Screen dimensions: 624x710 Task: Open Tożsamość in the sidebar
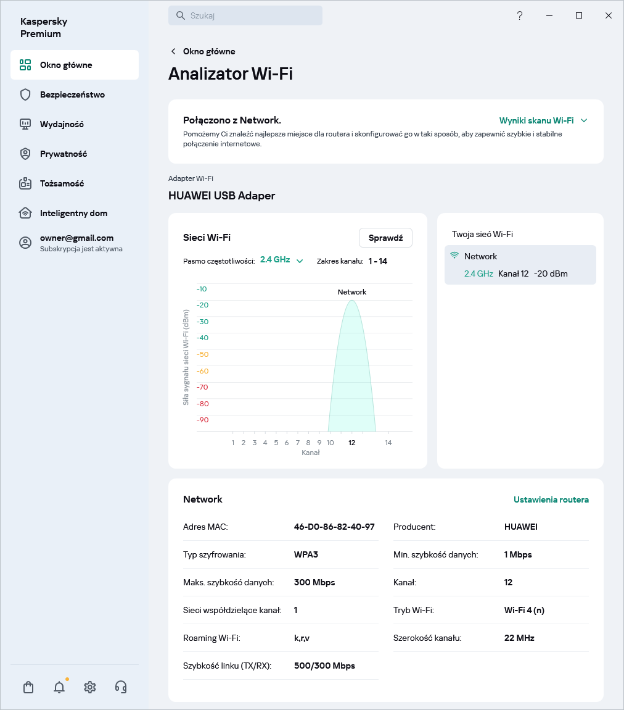click(62, 183)
